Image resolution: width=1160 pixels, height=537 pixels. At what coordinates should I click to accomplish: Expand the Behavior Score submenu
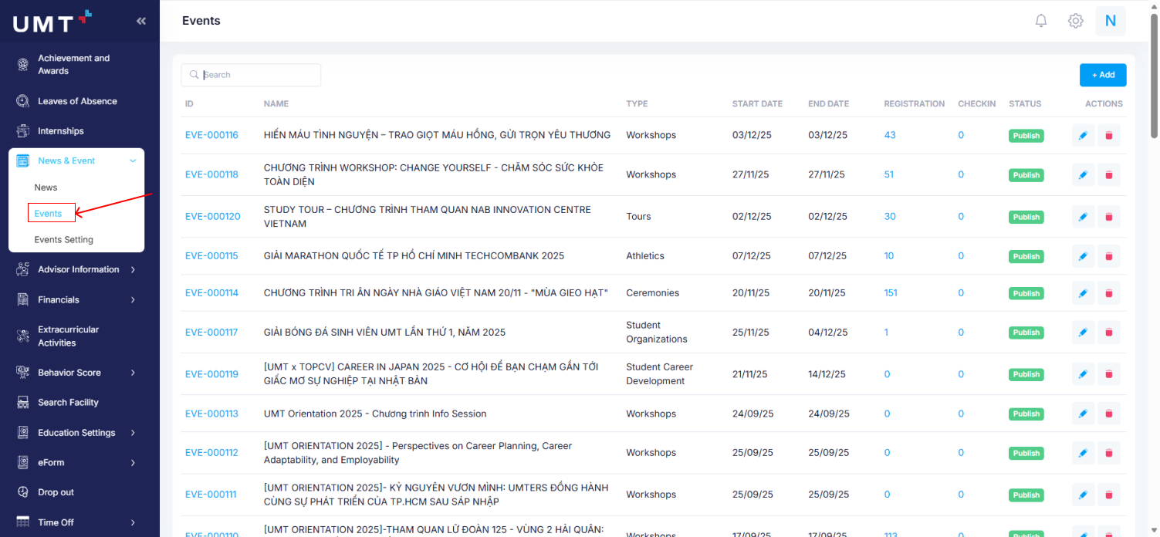tap(133, 373)
